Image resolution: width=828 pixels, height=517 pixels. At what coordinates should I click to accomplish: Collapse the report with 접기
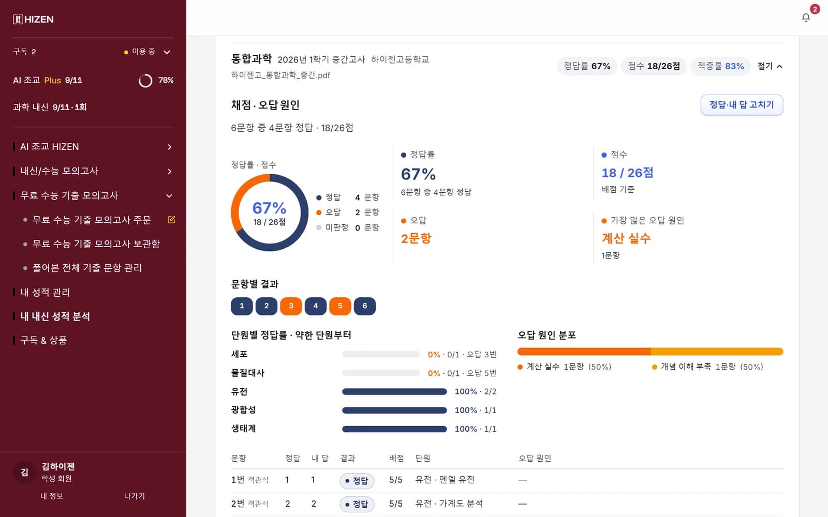point(770,66)
